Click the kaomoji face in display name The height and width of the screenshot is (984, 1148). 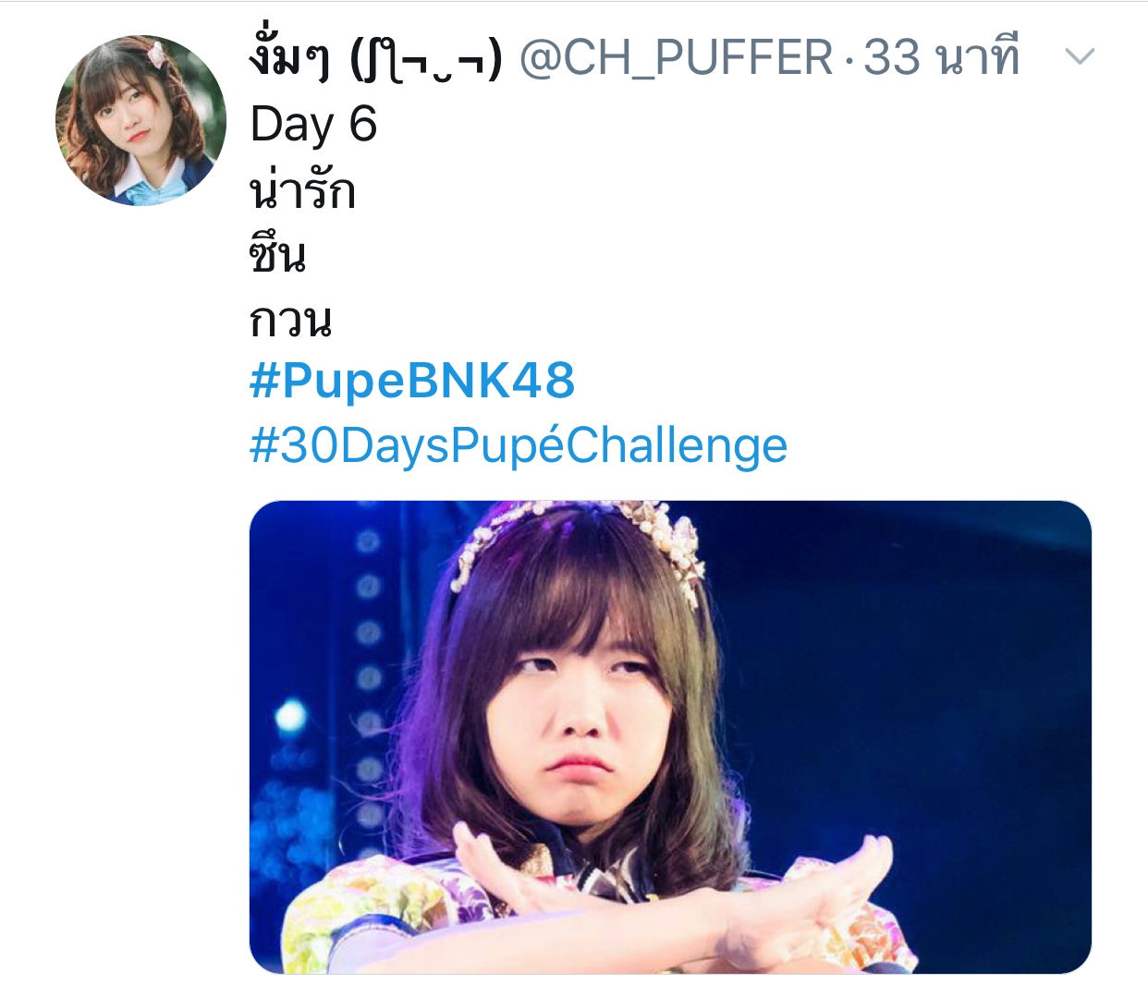(427, 59)
